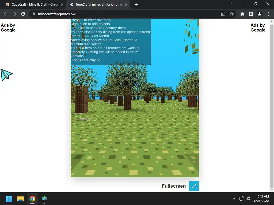Close the CubeCraft tab
The height and width of the screenshot is (205, 274).
click(62, 5)
